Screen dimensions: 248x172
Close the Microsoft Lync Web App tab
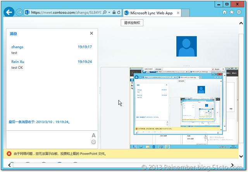[178, 13]
